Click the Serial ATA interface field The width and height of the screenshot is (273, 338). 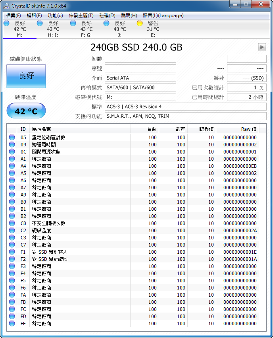140,78
